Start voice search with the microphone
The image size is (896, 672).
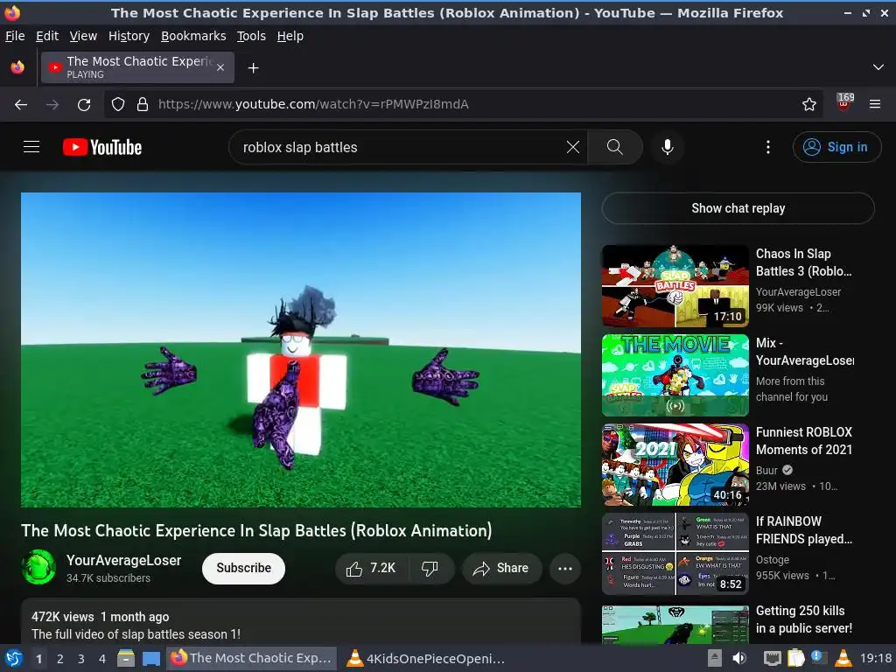pos(667,147)
